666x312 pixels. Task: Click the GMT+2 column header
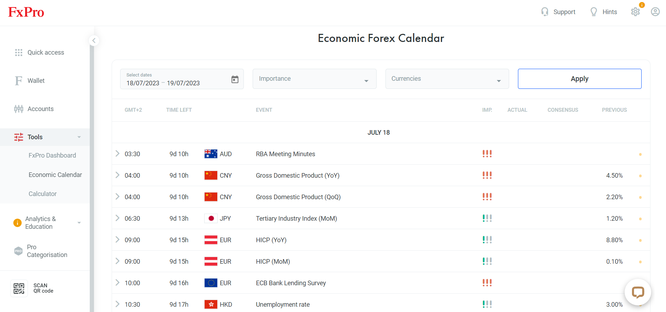(133, 110)
